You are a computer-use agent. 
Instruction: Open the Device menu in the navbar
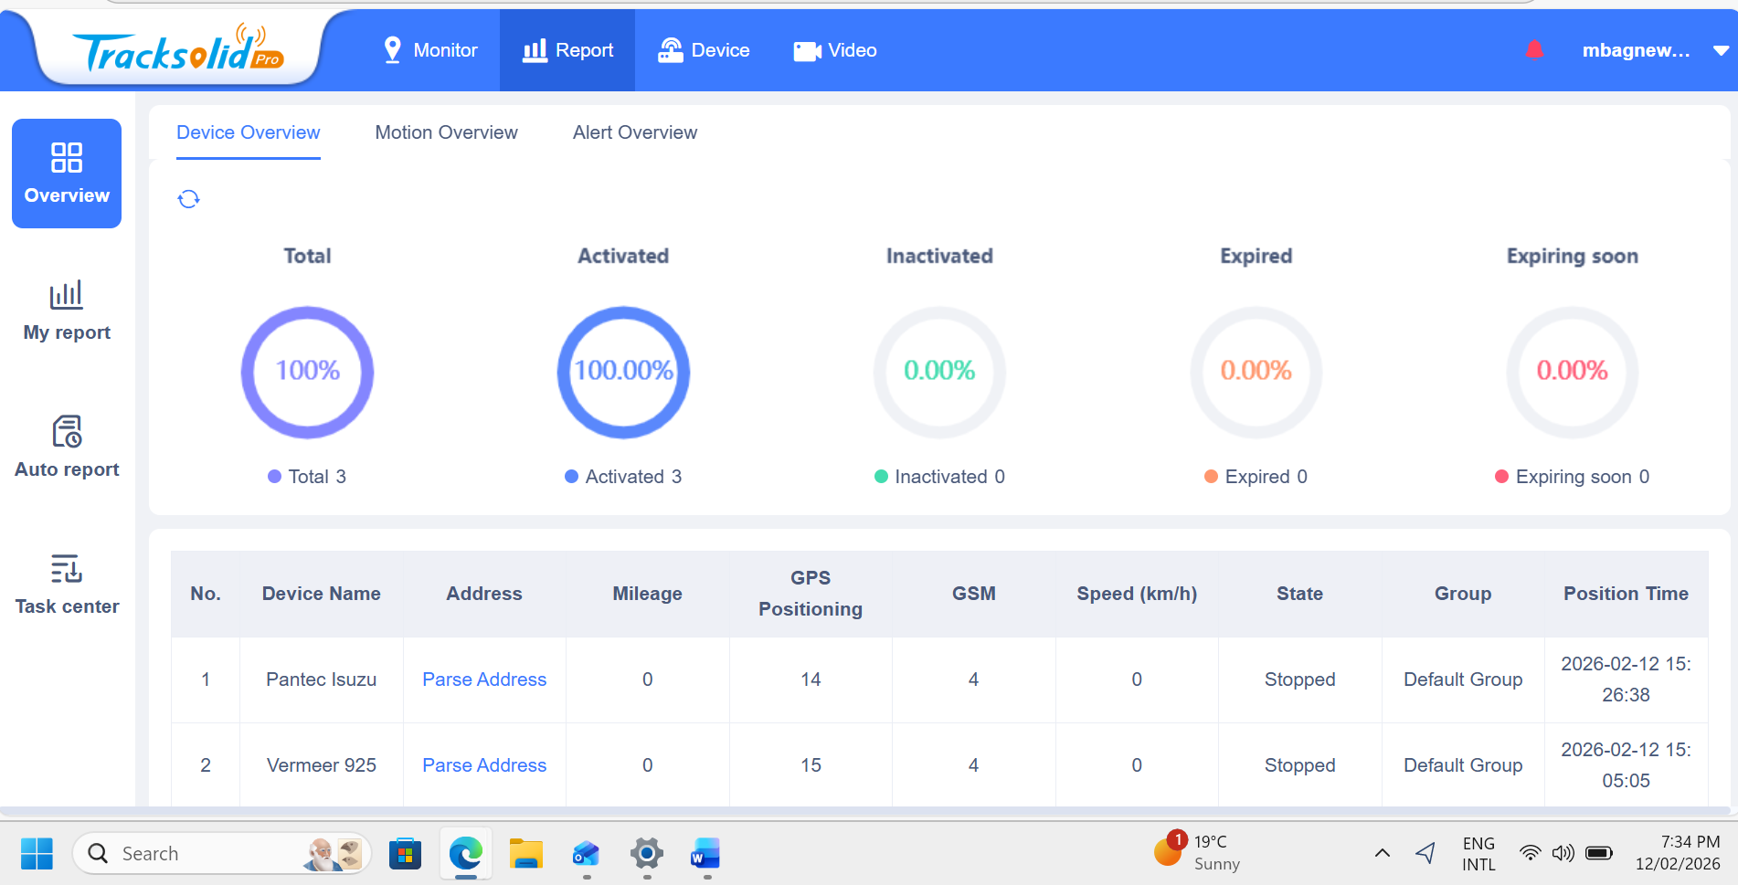click(x=704, y=50)
